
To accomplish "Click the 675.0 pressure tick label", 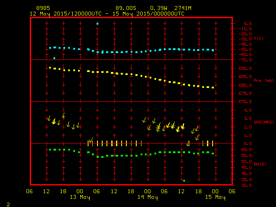I will coord(245,93).
